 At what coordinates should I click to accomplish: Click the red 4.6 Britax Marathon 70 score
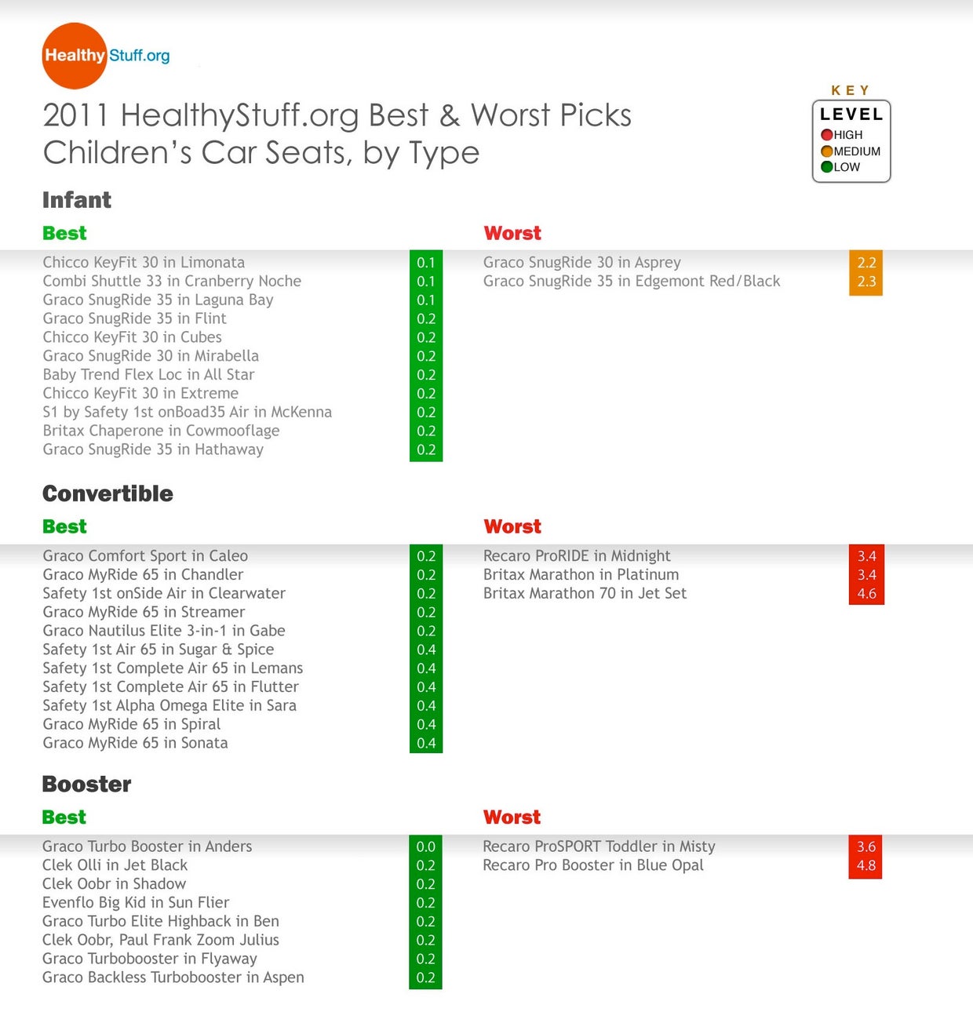[x=866, y=594]
